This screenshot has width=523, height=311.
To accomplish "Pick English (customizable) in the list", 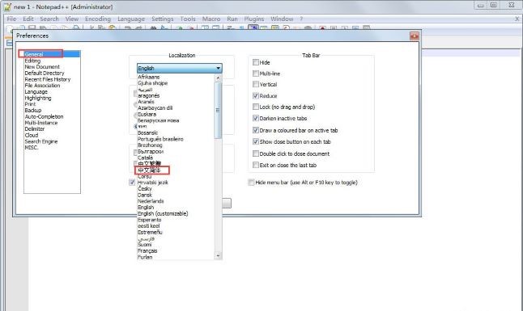I will click(163, 213).
